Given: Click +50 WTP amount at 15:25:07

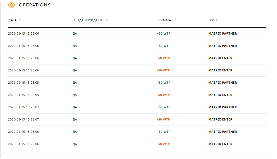Looking at the screenshot, I should click(164, 107).
